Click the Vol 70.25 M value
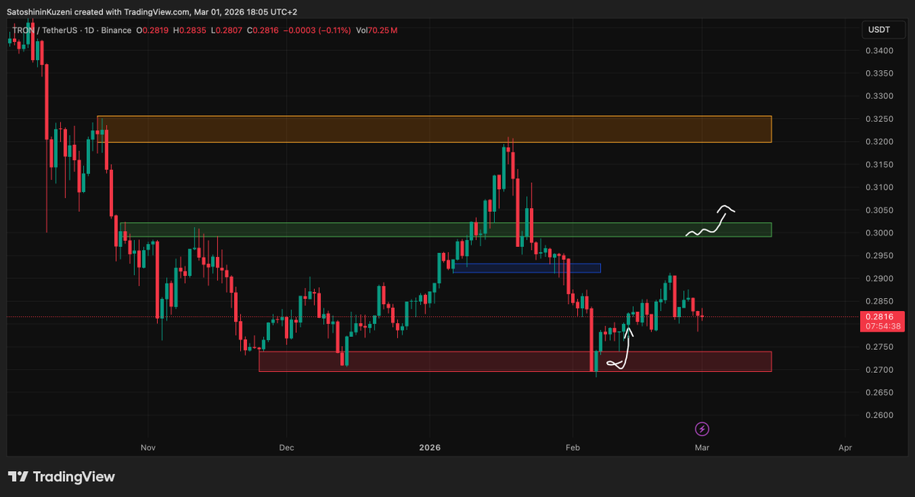 coord(377,30)
